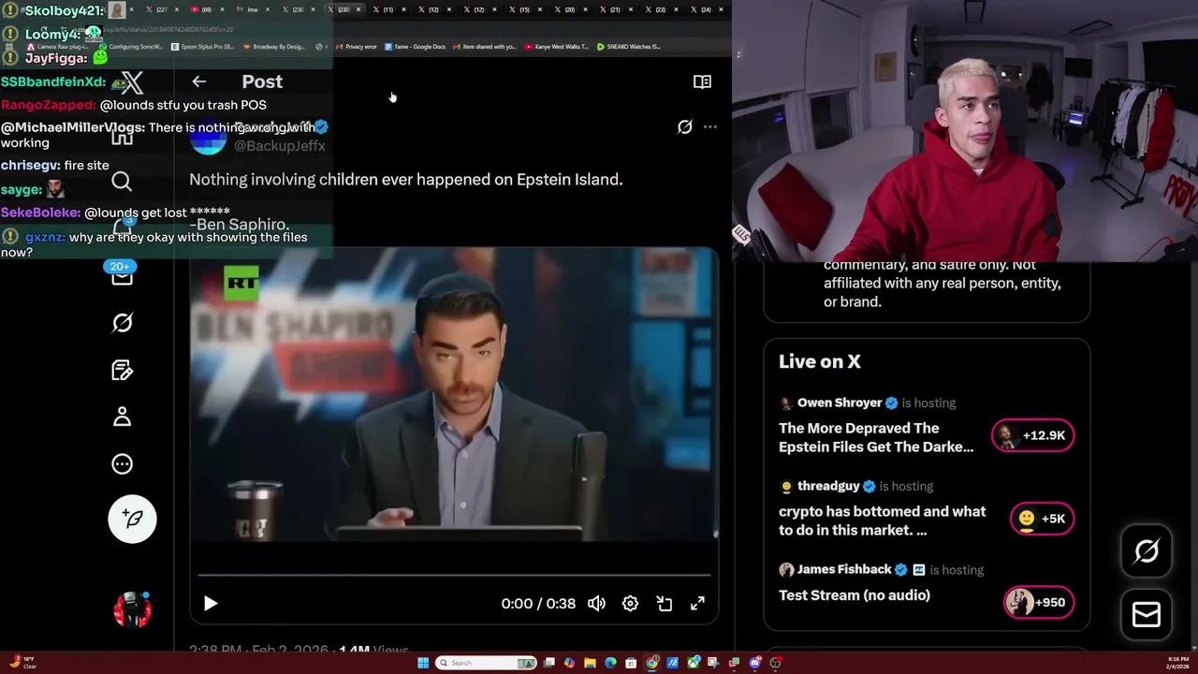Open Owen Shroyer's live stream title

[x=876, y=437]
